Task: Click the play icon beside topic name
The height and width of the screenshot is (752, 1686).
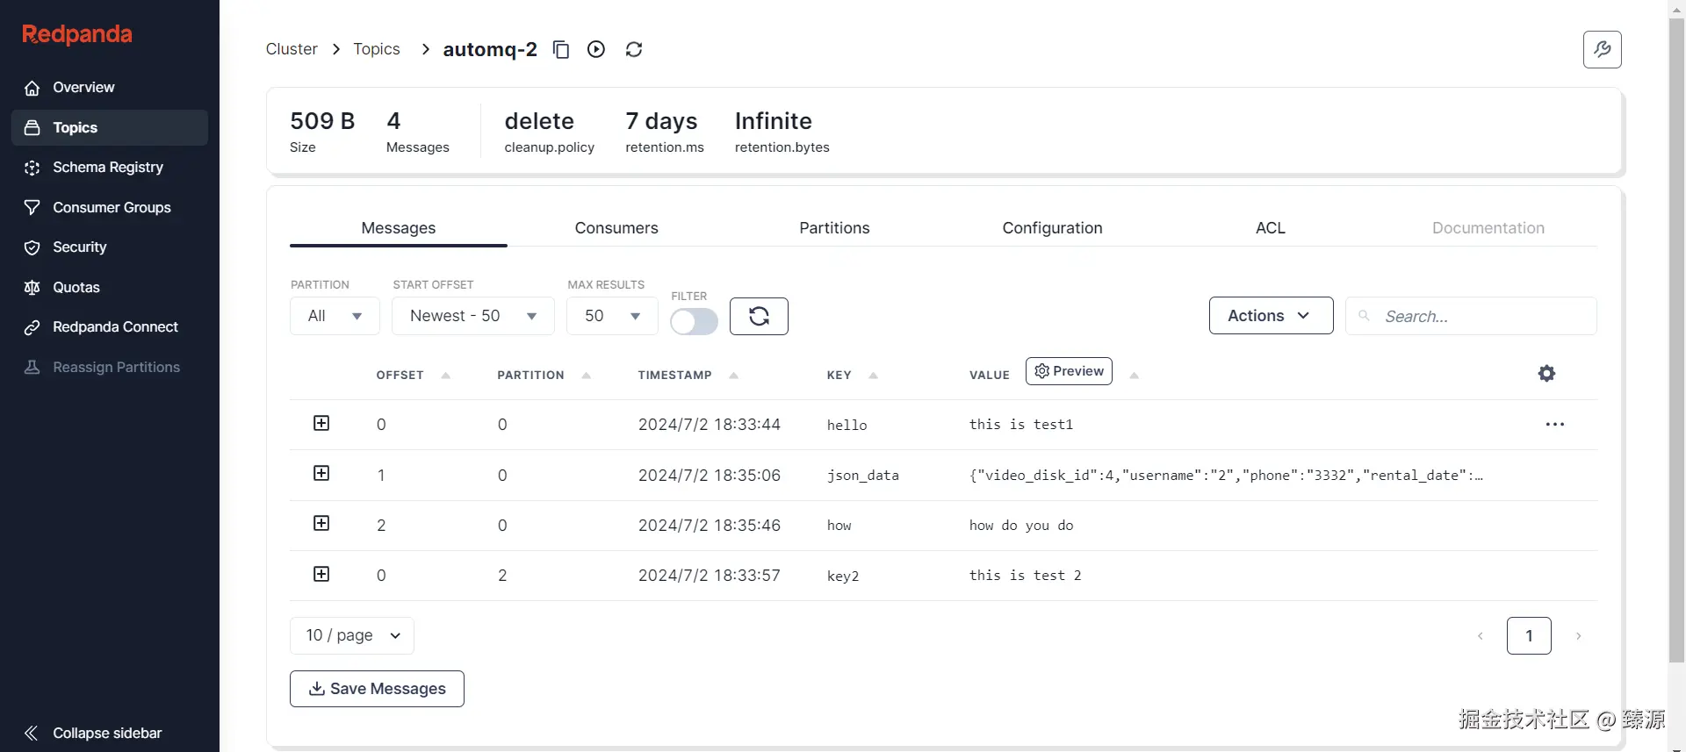Action: tap(596, 50)
